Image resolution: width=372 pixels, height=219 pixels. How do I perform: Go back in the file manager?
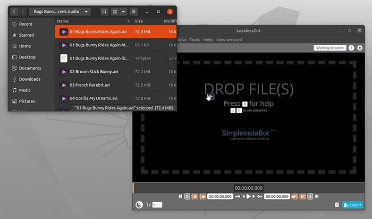(14, 11)
